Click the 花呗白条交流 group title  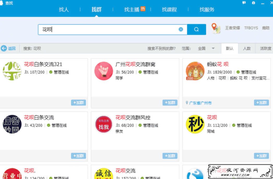click(39, 118)
